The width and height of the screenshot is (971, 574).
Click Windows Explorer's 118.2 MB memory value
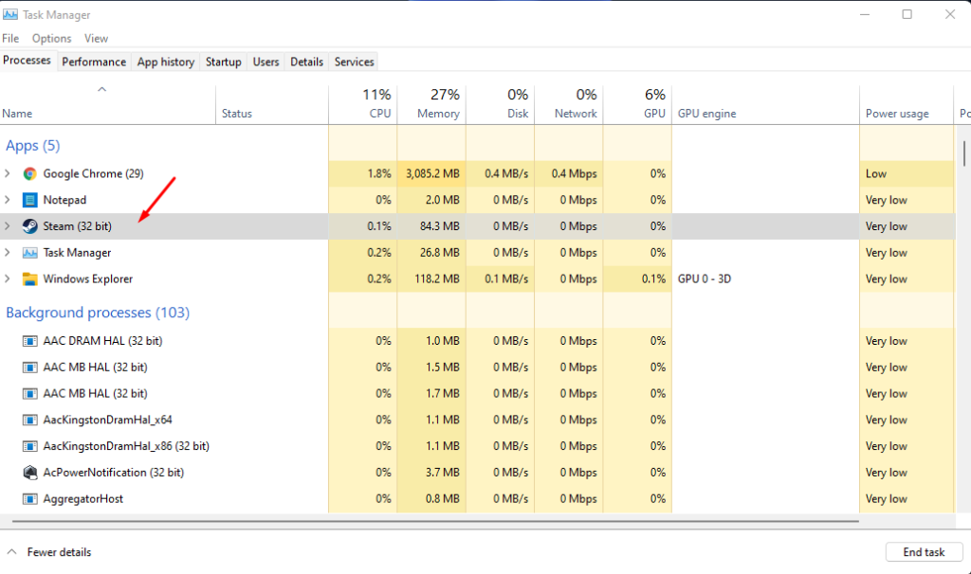[437, 279]
